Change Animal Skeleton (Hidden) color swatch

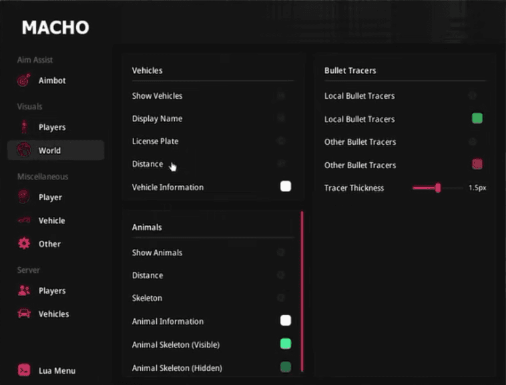click(286, 367)
